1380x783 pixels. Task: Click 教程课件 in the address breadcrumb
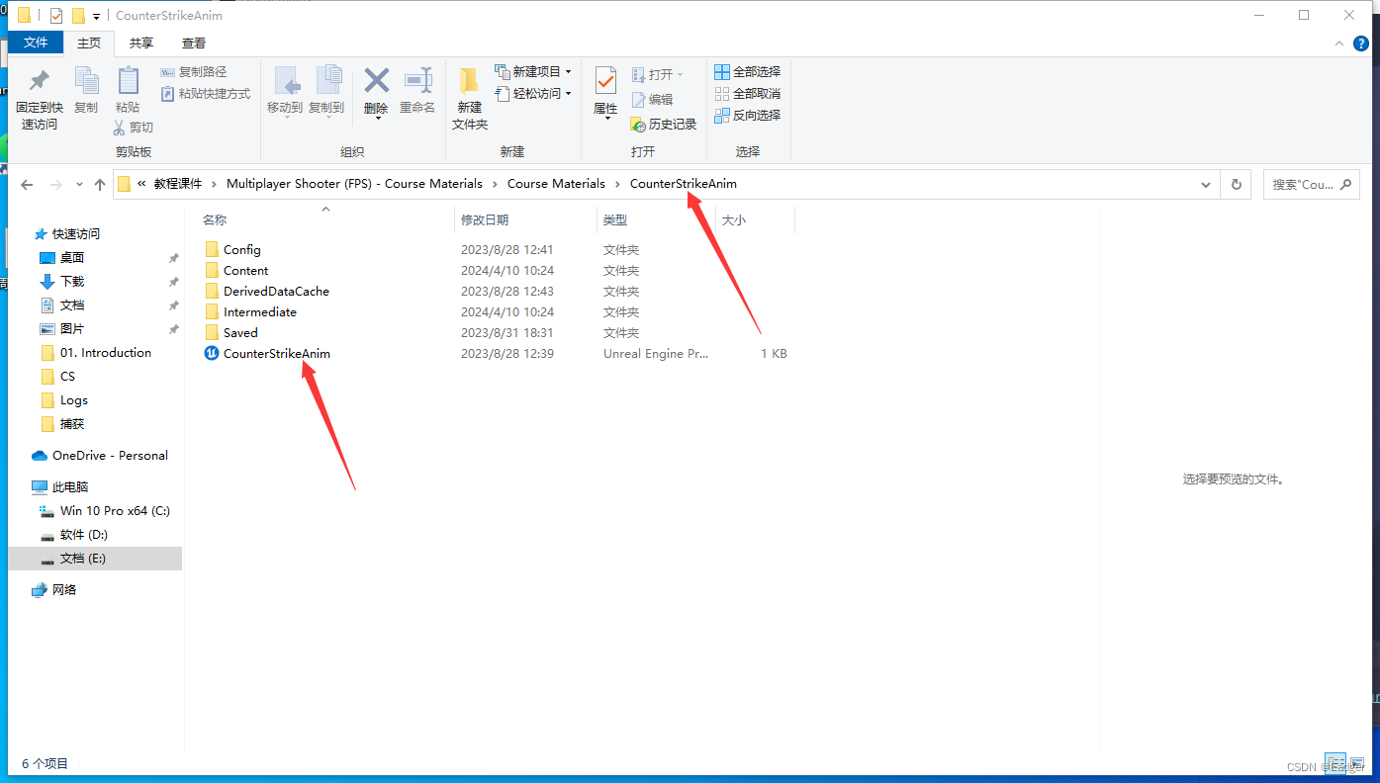pyautogui.click(x=178, y=184)
